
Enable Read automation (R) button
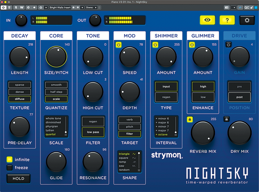pos(16,7)
